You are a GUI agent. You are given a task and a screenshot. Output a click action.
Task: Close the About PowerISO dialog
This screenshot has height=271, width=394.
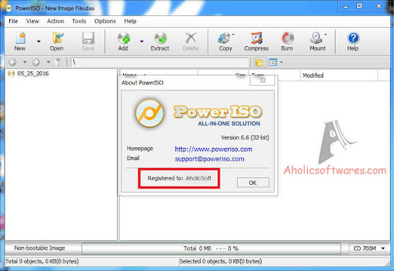coord(263,80)
